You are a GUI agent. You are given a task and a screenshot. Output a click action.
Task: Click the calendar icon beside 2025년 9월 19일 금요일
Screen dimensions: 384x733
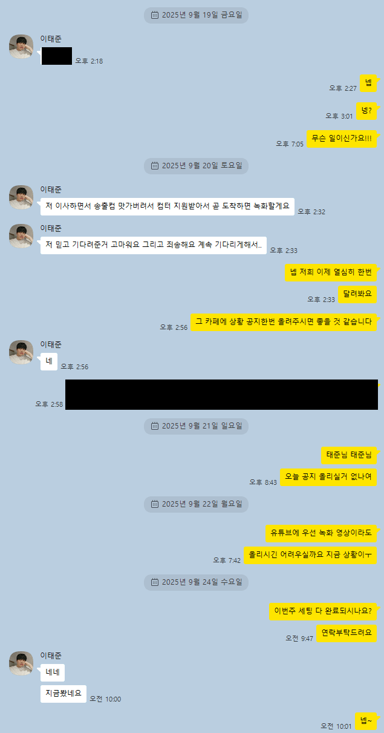155,15
